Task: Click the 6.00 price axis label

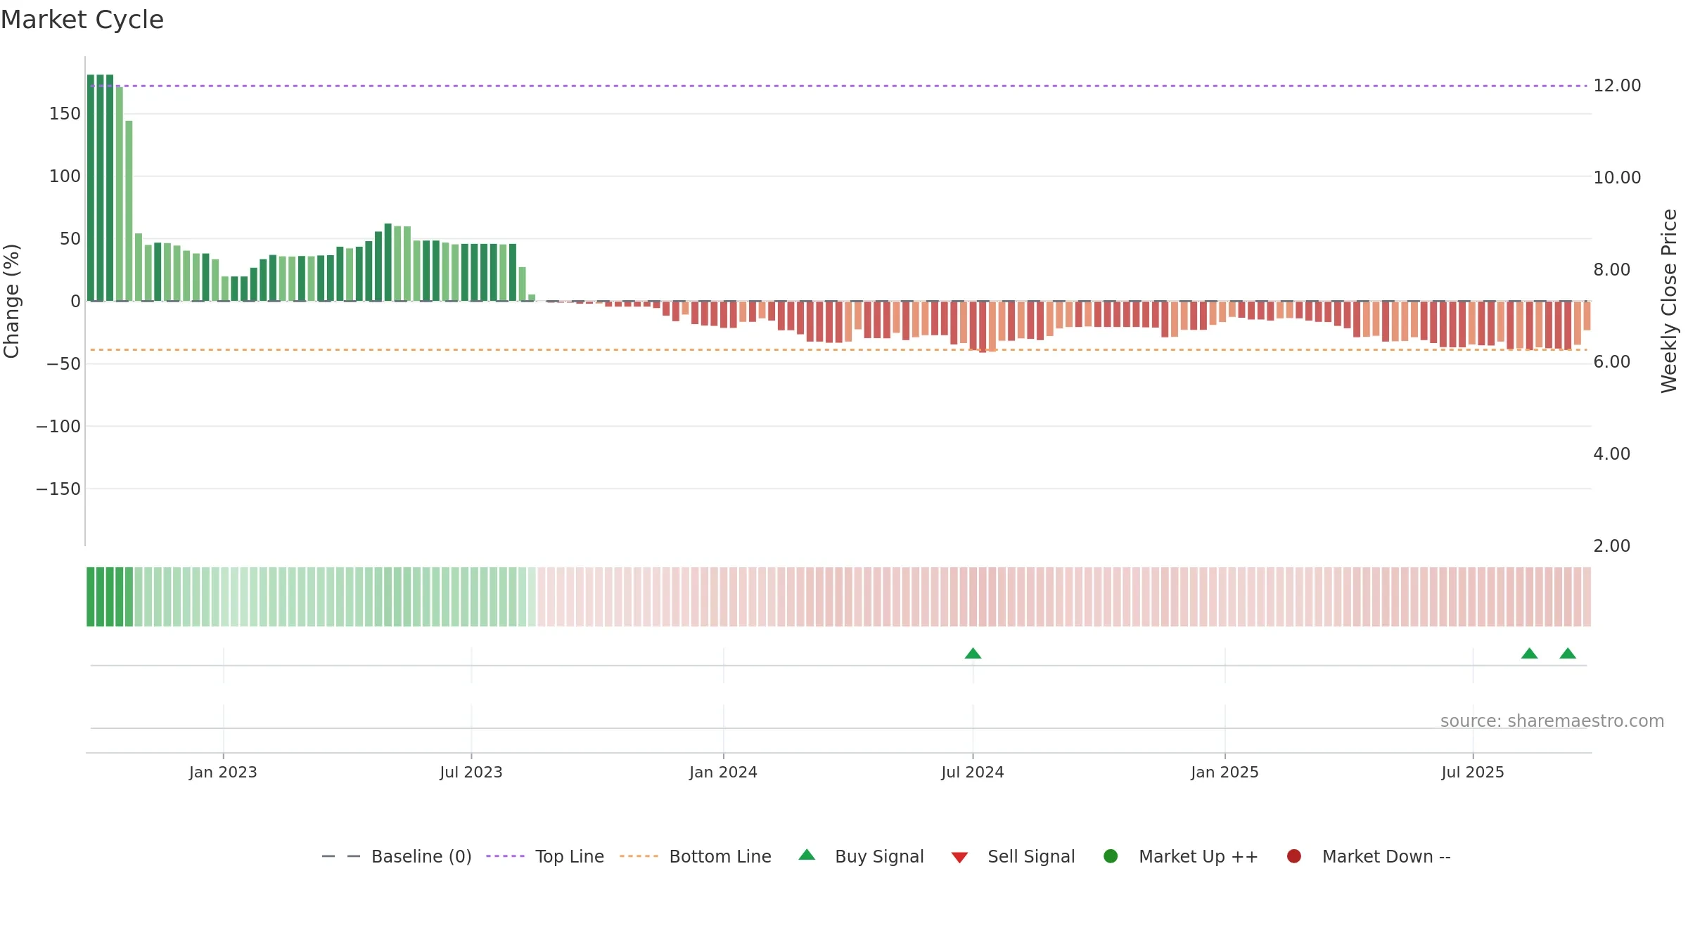Action: (1612, 362)
